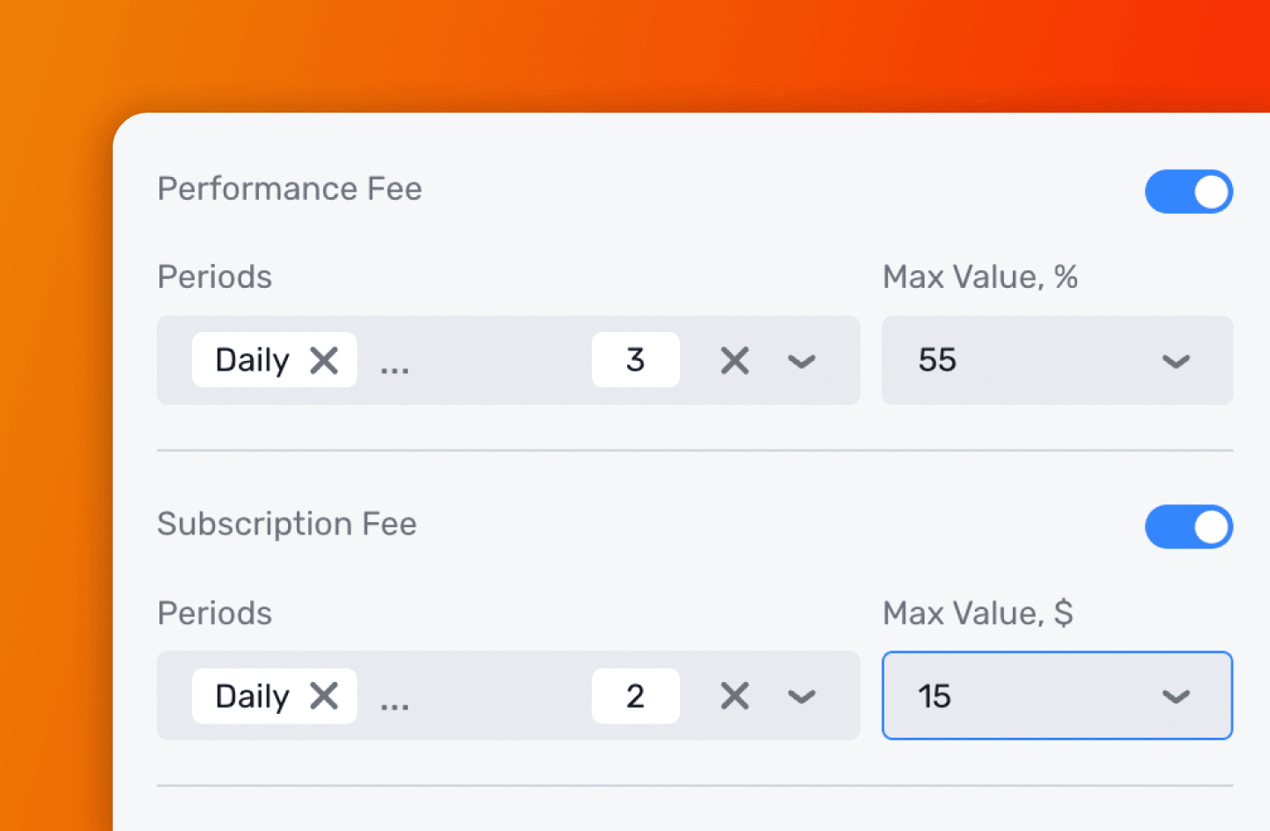
Task: Select the Performance Fee section heading
Action: [x=289, y=188]
